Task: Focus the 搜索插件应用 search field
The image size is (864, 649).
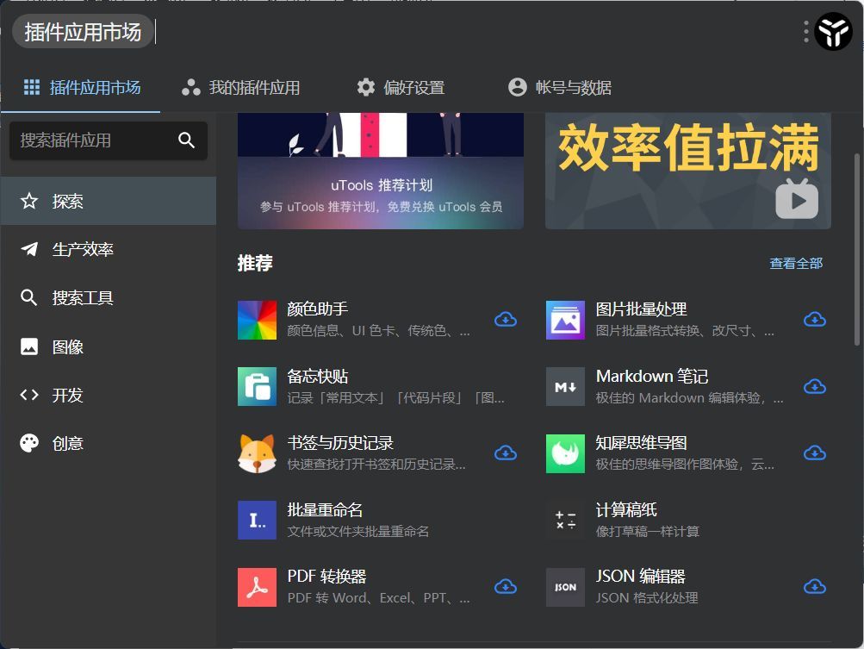Action: [109, 140]
